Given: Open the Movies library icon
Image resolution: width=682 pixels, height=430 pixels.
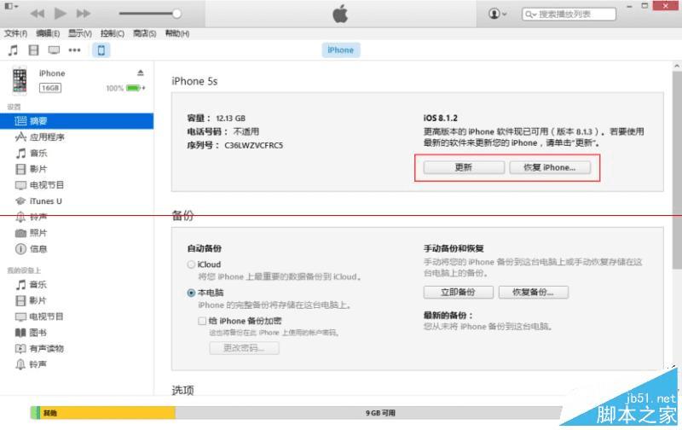Looking at the screenshot, I should pyautogui.click(x=33, y=50).
